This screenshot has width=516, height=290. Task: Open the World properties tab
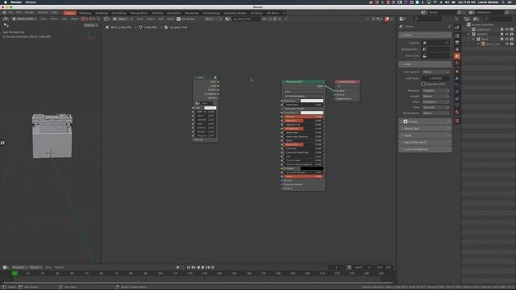(457, 63)
